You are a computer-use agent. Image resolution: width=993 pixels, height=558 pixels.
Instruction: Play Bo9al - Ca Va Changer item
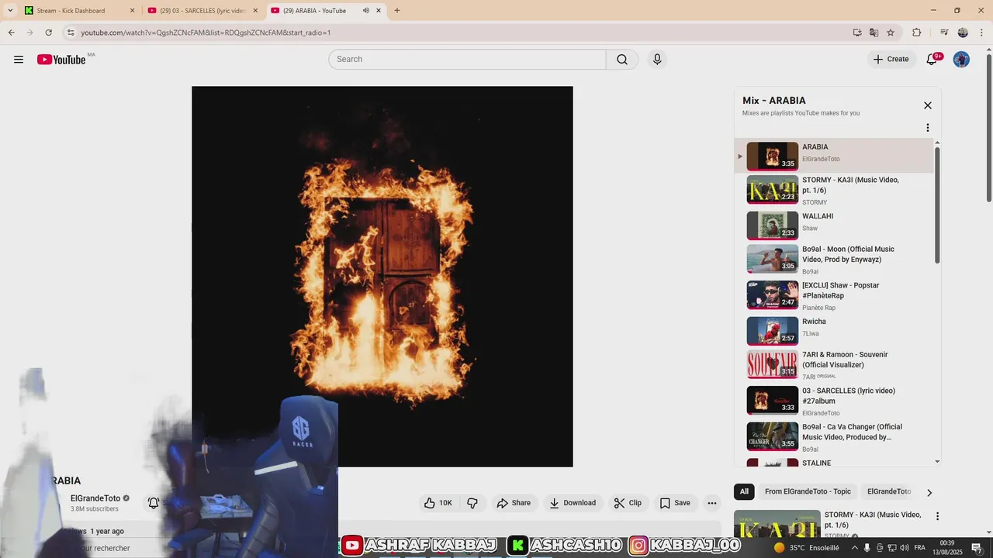835,437
